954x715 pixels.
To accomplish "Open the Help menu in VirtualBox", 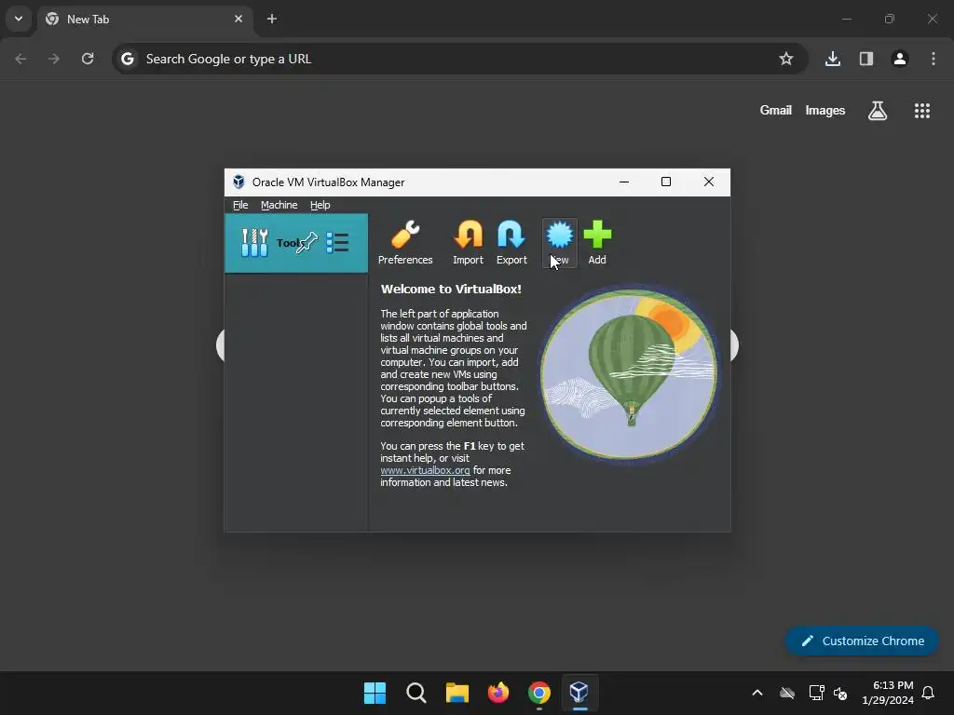I will [320, 205].
